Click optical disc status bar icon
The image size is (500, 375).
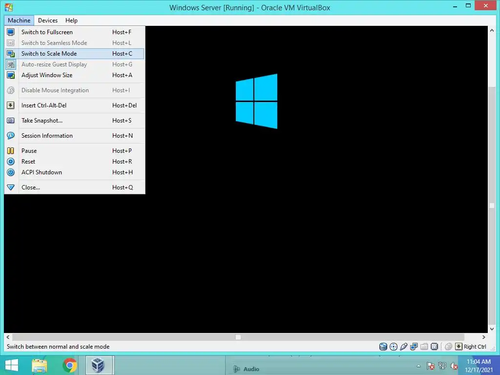(394, 347)
